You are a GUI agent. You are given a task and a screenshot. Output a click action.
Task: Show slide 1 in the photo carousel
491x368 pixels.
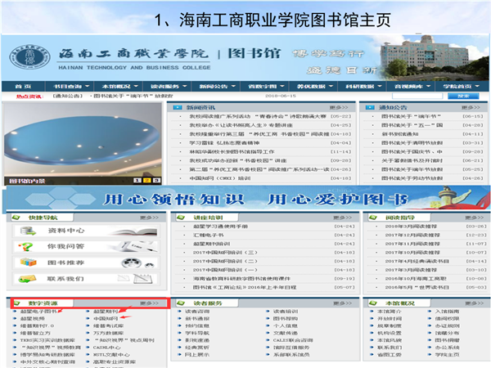tap(137, 180)
